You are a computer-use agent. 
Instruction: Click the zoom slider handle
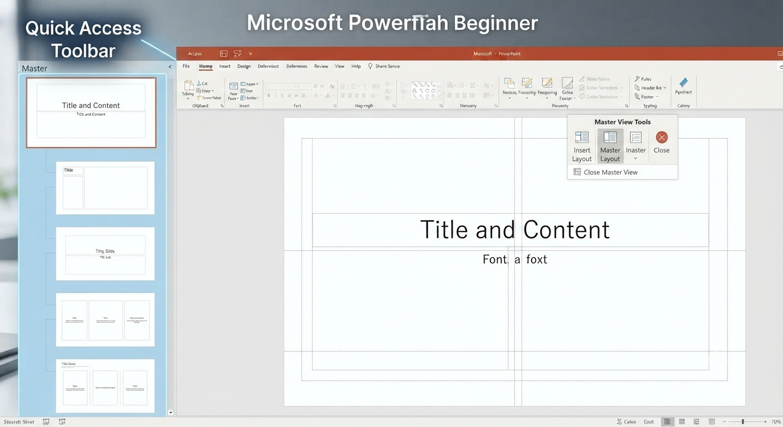[742, 422]
